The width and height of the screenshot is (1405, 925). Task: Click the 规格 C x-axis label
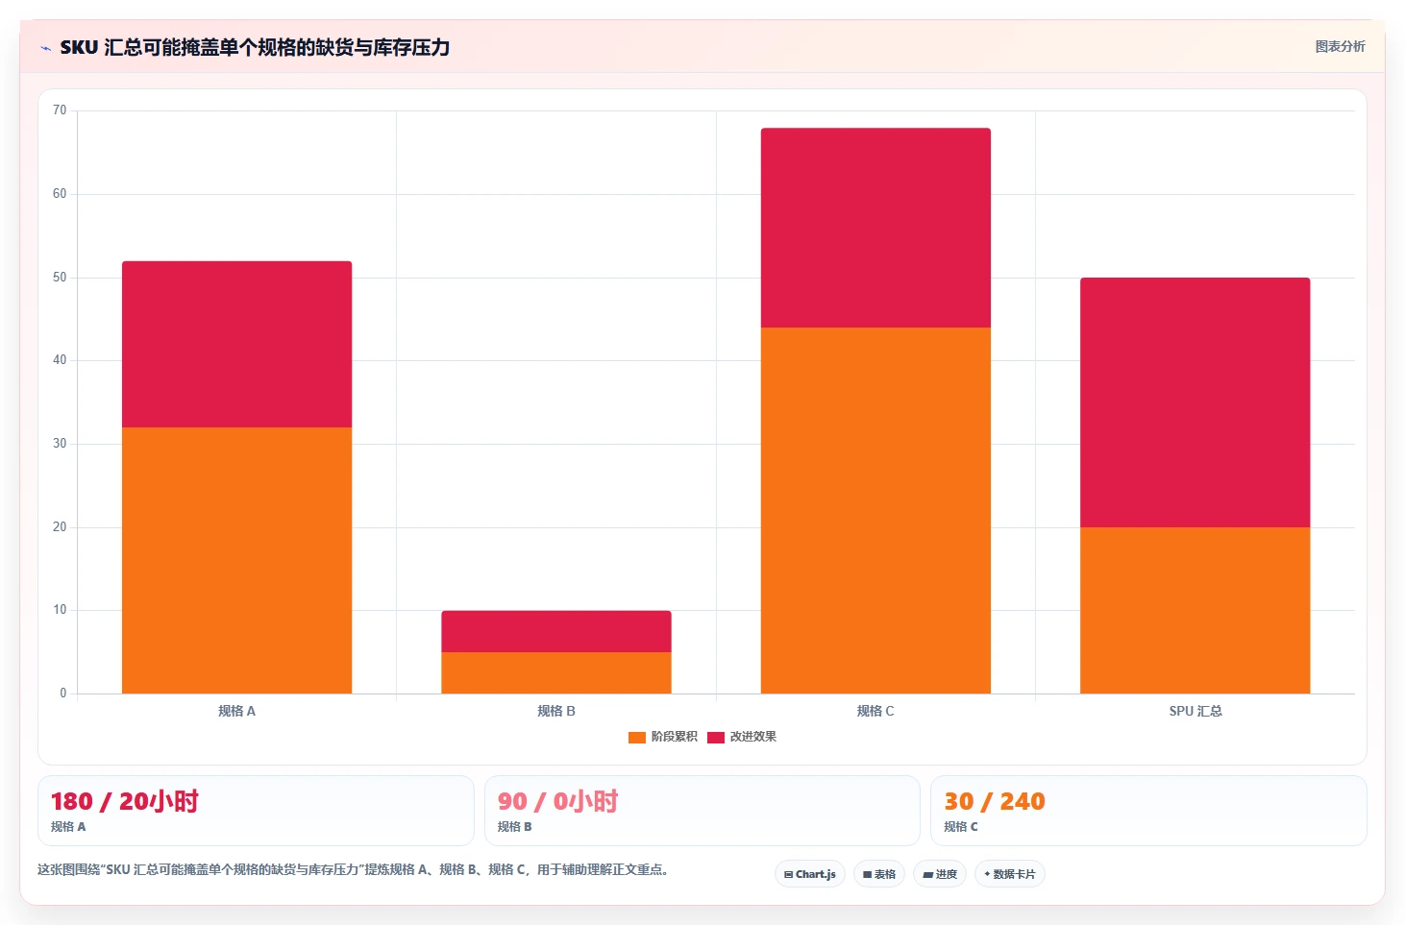(x=875, y=711)
